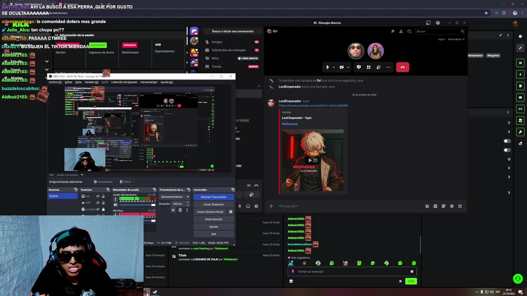
Task: Open soundboard in Discord call controls
Action: coord(378,67)
